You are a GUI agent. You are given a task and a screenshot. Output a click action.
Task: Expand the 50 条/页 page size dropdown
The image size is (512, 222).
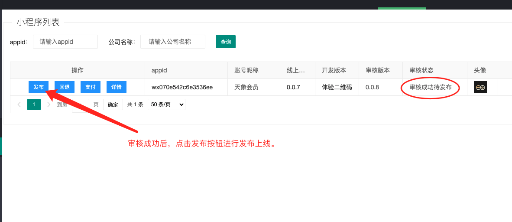tap(166, 104)
